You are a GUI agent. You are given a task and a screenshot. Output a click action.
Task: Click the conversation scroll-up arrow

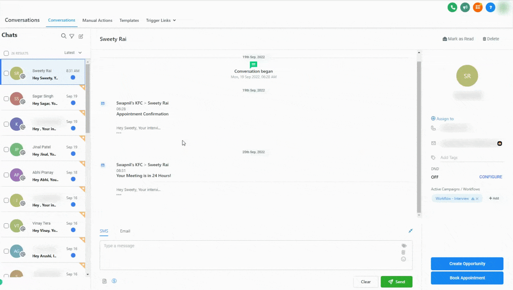(x=419, y=52)
